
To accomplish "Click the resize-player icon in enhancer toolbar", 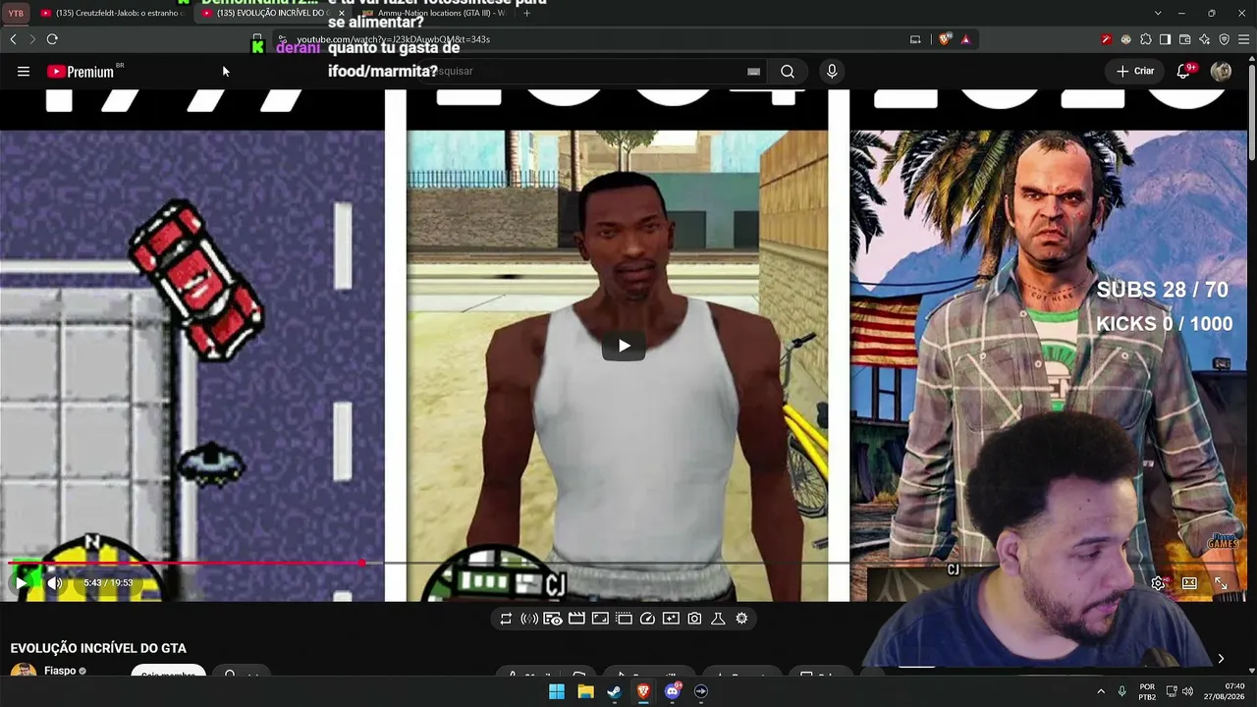I will (600, 619).
